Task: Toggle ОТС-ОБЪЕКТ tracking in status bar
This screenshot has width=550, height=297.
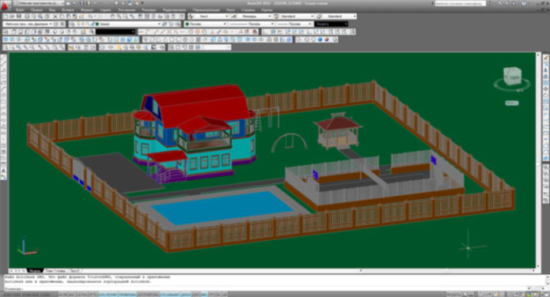Action: (x=170, y=294)
